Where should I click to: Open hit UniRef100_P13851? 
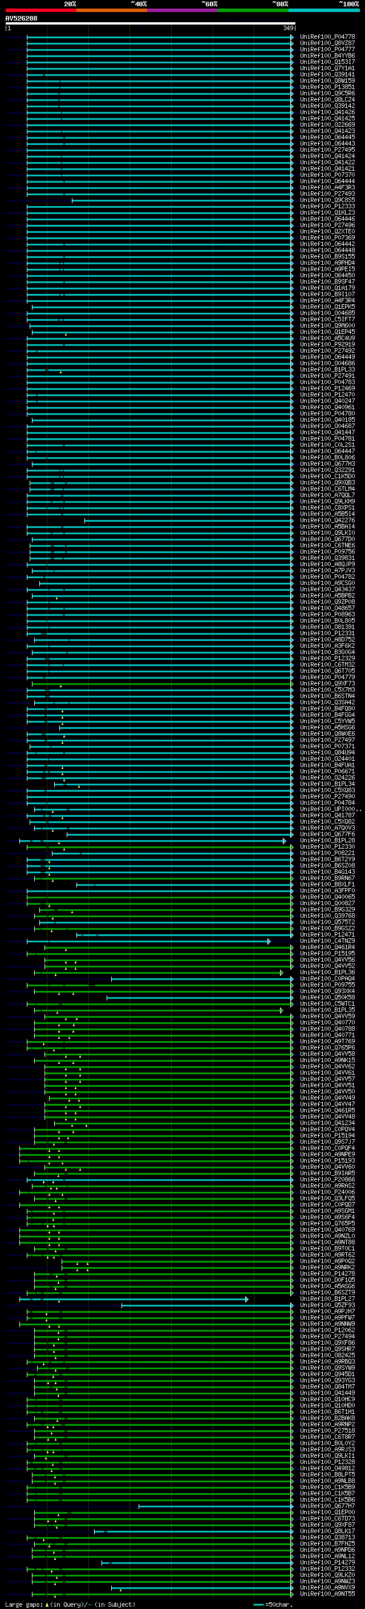327,87
